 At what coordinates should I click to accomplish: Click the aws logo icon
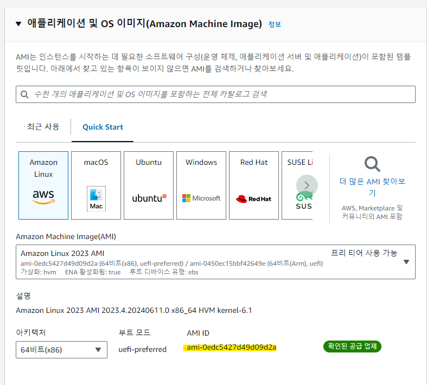point(43,197)
